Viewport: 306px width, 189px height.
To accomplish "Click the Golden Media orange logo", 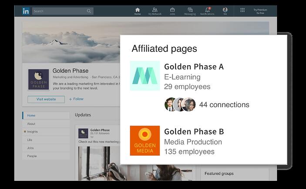I will tap(145, 141).
